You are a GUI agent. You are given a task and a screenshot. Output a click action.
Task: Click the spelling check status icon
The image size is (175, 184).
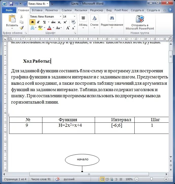pos(57,179)
